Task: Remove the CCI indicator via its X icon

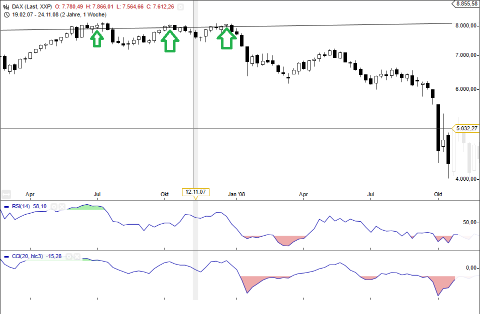Action: 77,256
